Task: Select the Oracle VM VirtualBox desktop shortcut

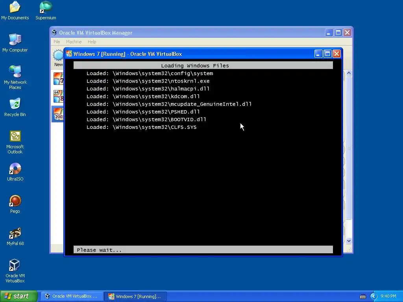Action: [15, 271]
